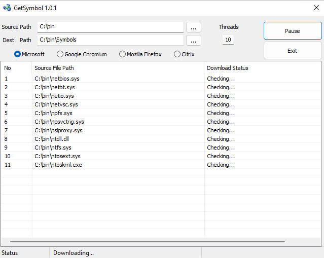Click the Checking status of ntoskrnl.exe row
324x258 pixels.
click(221, 165)
